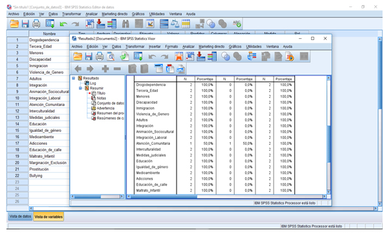Viewport: 388px width, 236px height.
Task: Print icon in Data Editor toolbar
Action: pos(36,24)
